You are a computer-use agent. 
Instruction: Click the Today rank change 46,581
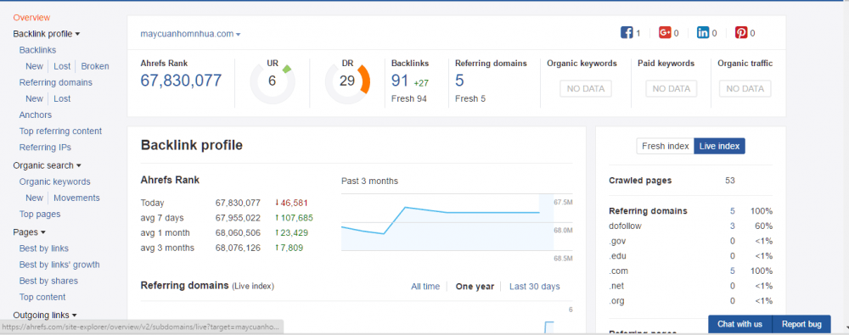pos(290,203)
